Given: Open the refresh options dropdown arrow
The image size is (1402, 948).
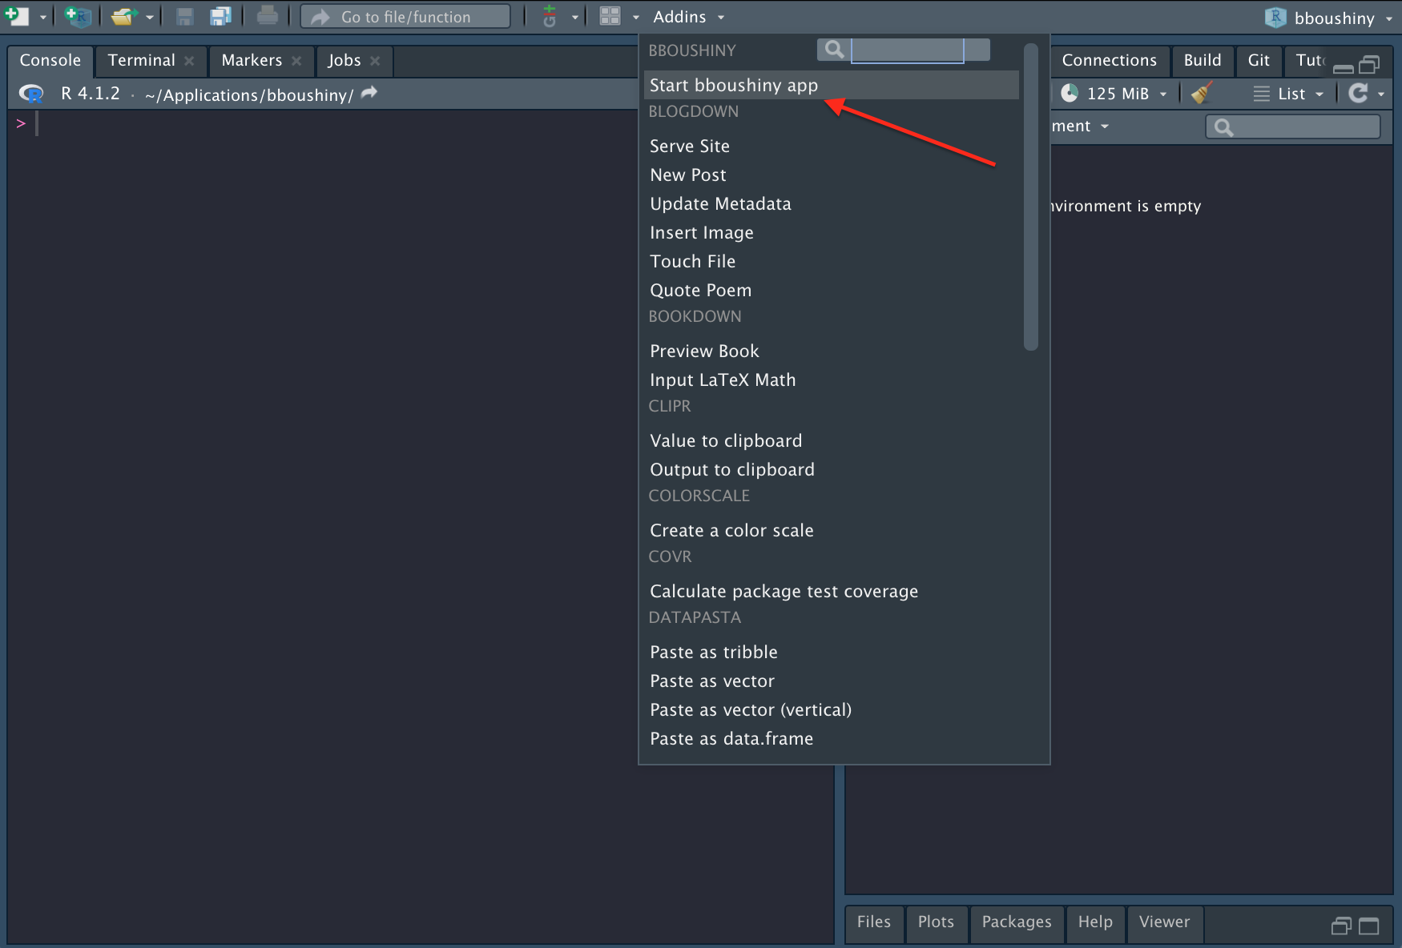Looking at the screenshot, I should [x=1381, y=94].
